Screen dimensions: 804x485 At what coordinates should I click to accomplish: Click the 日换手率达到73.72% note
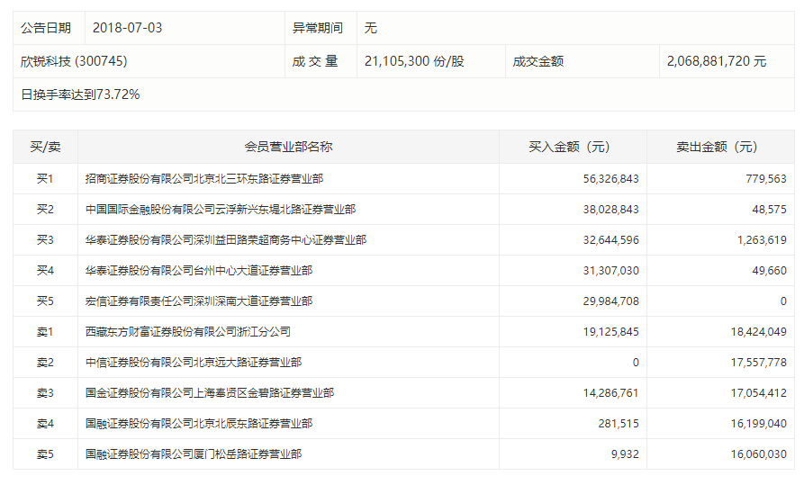point(80,94)
